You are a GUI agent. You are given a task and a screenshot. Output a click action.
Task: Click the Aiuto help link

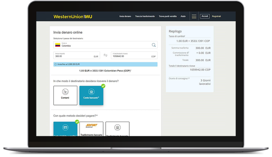(x=183, y=16)
